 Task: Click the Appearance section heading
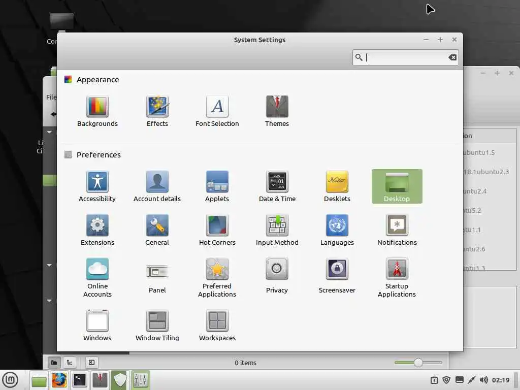(97, 80)
